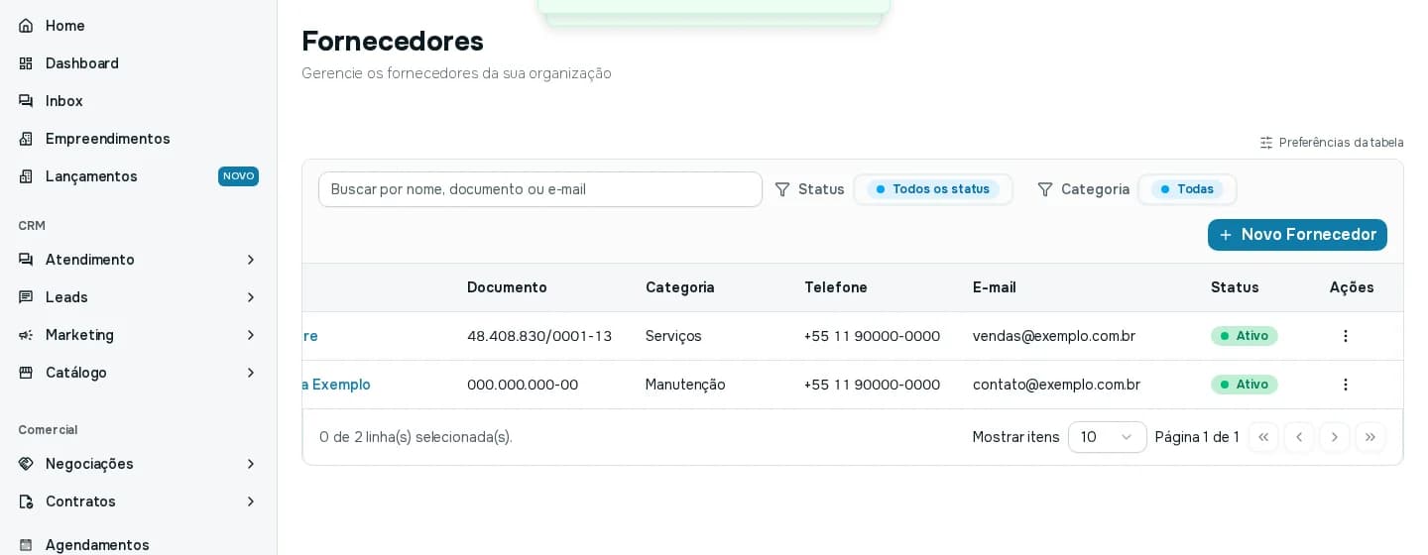This screenshot has height=555, width=1428.
Task: Open actions menu for vendas@exemplo.com.br row
Action: (x=1346, y=336)
